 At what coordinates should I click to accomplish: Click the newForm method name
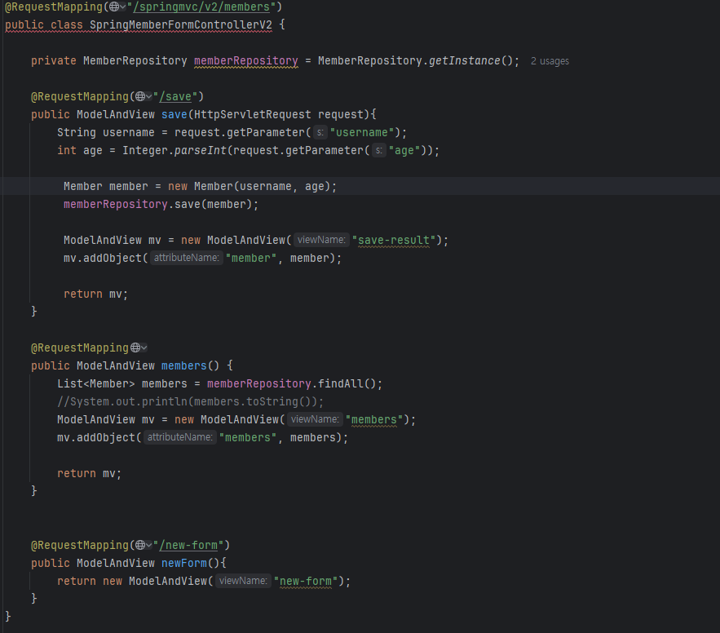tap(183, 563)
